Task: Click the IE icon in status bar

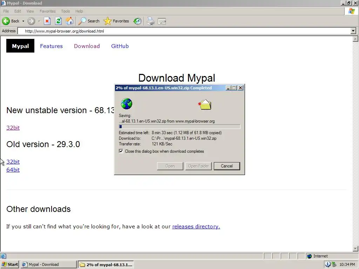Action: pos(3,256)
